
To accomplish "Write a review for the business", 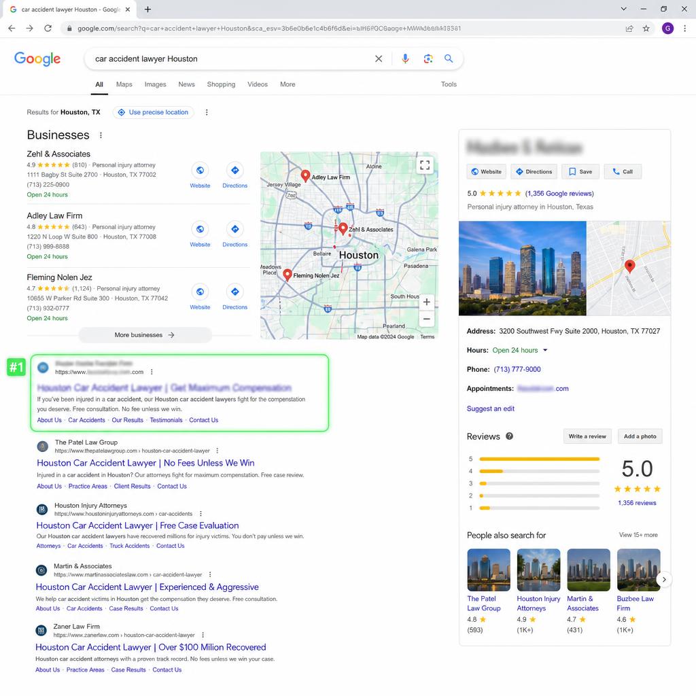I will click(587, 436).
